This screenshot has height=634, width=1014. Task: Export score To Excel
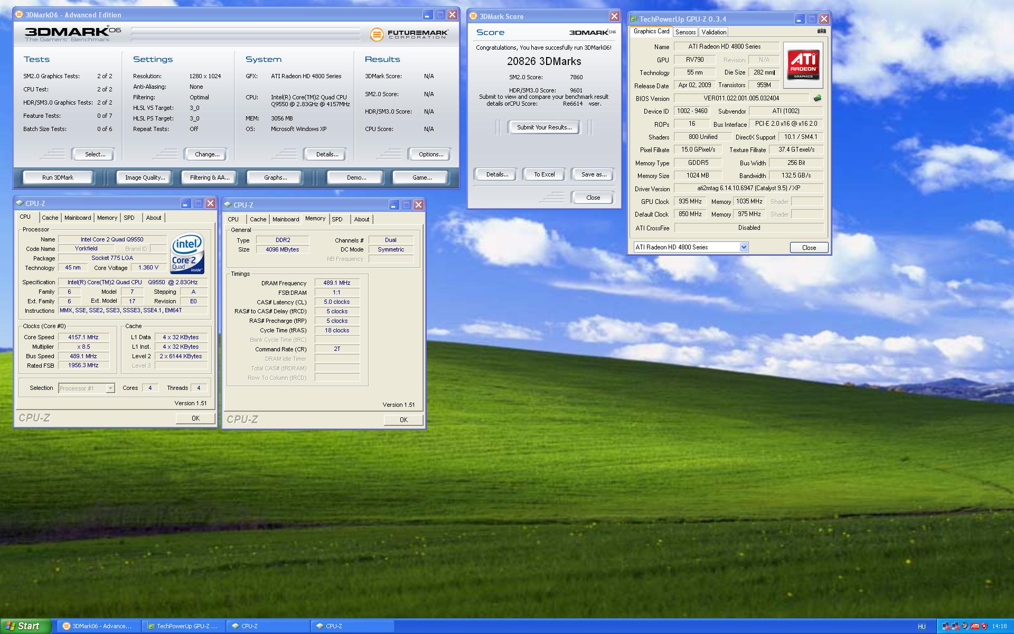tap(544, 174)
